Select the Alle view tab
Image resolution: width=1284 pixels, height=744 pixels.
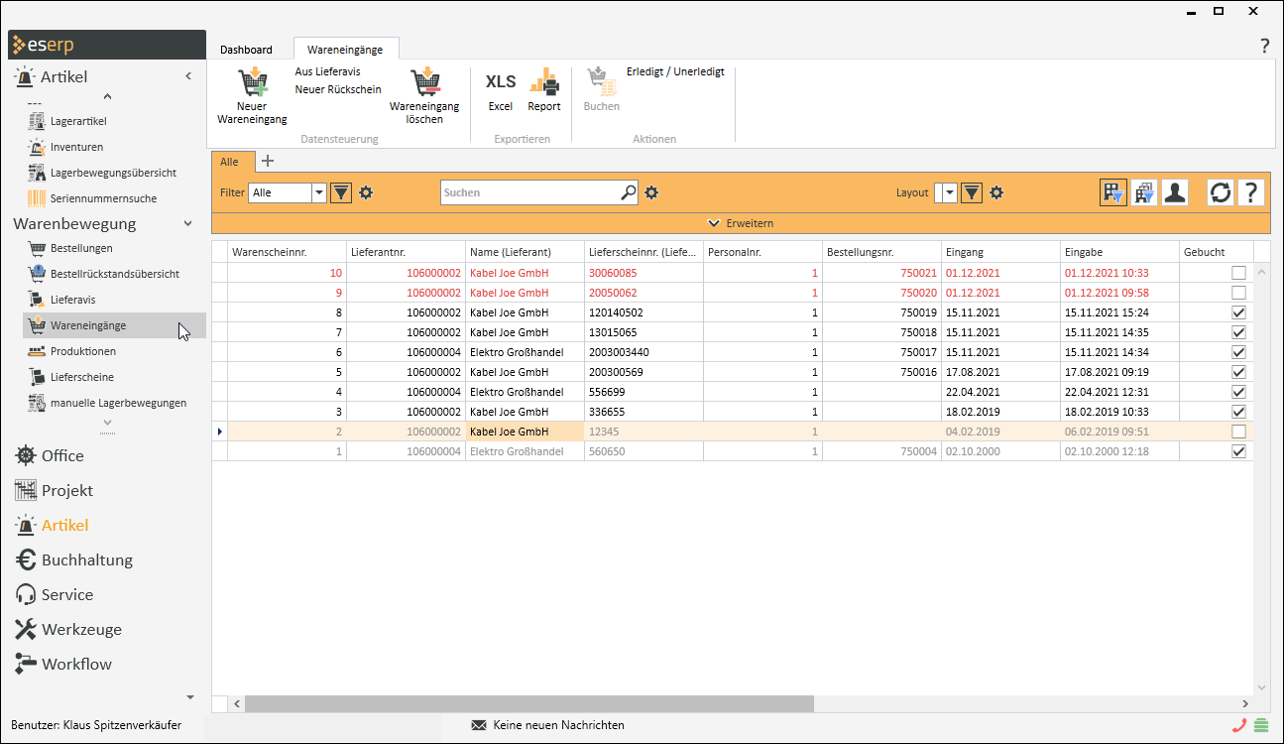coord(233,162)
